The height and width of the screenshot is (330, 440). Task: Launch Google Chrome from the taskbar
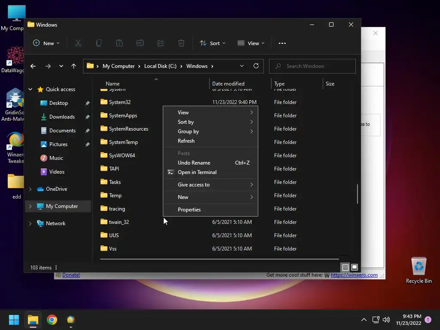click(52, 320)
